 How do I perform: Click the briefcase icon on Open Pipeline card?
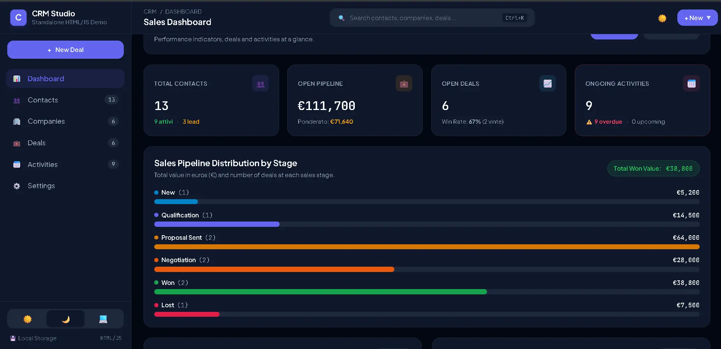pyautogui.click(x=404, y=84)
